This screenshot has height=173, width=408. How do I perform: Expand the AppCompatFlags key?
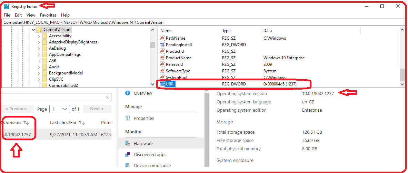point(39,55)
